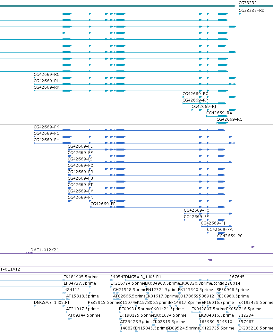Open EST label EK197806.5prime

click(x=152, y=302)
